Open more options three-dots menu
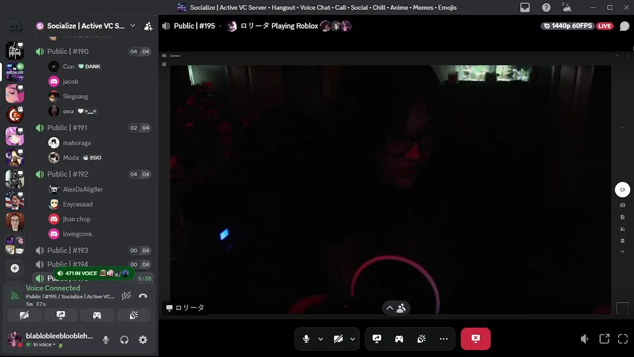Image resolution: width=634 pixels, height=357 pixels. 444,339
